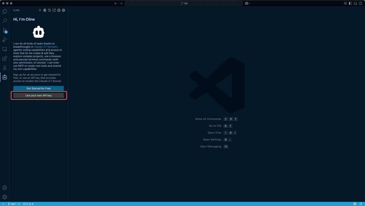The image size is (365, 206).
Task: Open Source Control view with badge
Action: point(5,31)
